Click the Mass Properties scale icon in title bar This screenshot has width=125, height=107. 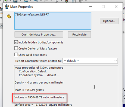[7, 7]
